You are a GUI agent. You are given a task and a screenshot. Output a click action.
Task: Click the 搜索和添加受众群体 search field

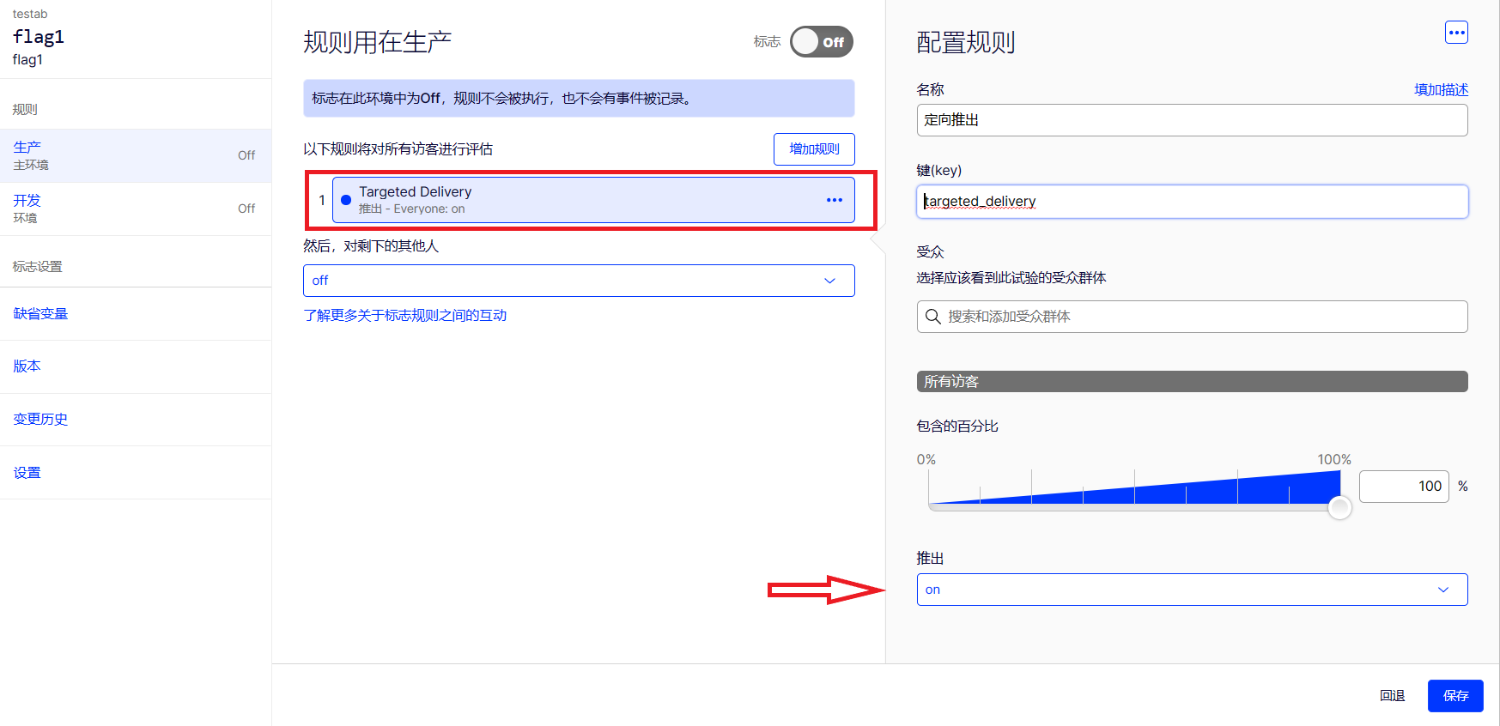[x=1192, y=317]
